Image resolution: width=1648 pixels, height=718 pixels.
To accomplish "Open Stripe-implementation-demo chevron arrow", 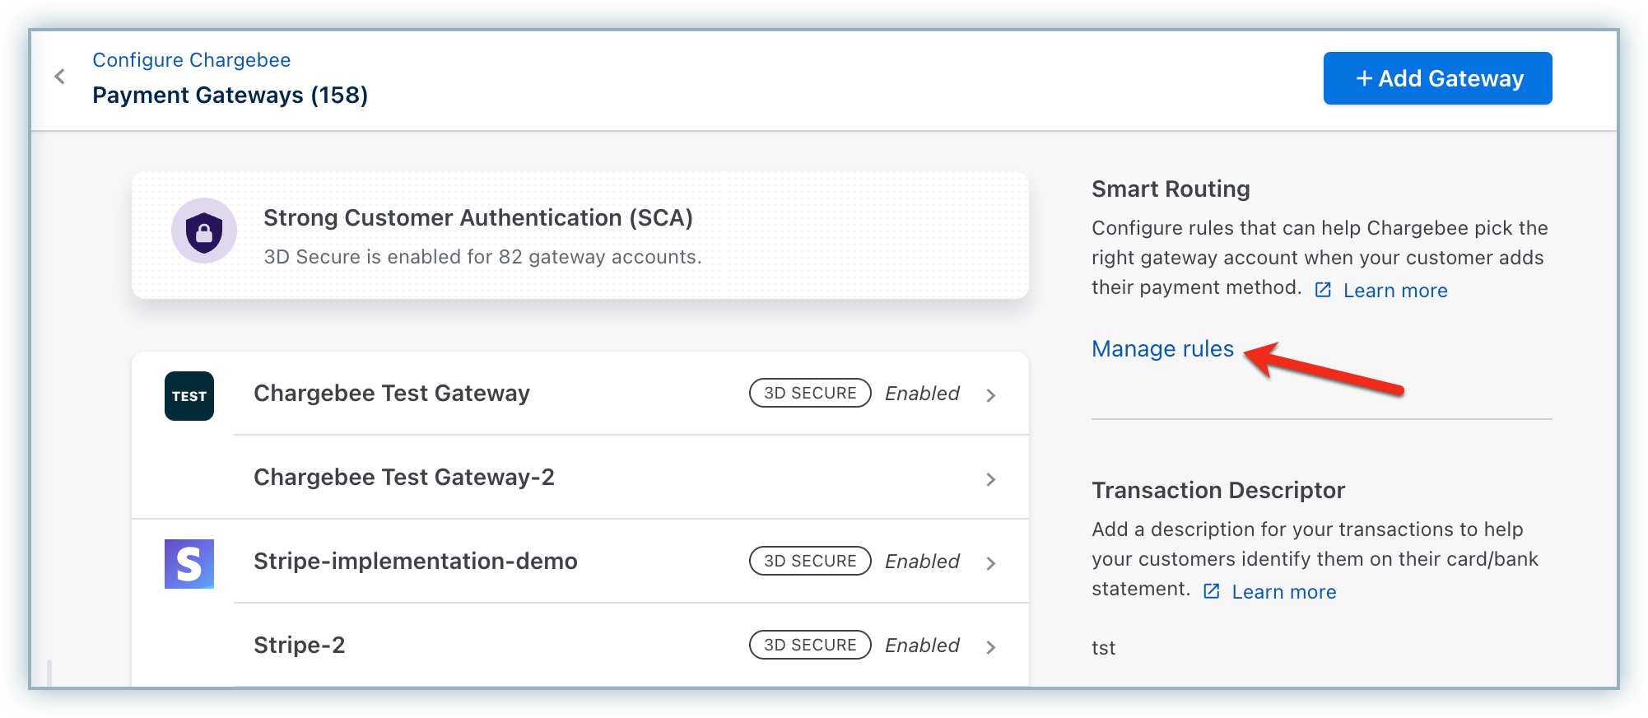I will (x=991, y=563).
